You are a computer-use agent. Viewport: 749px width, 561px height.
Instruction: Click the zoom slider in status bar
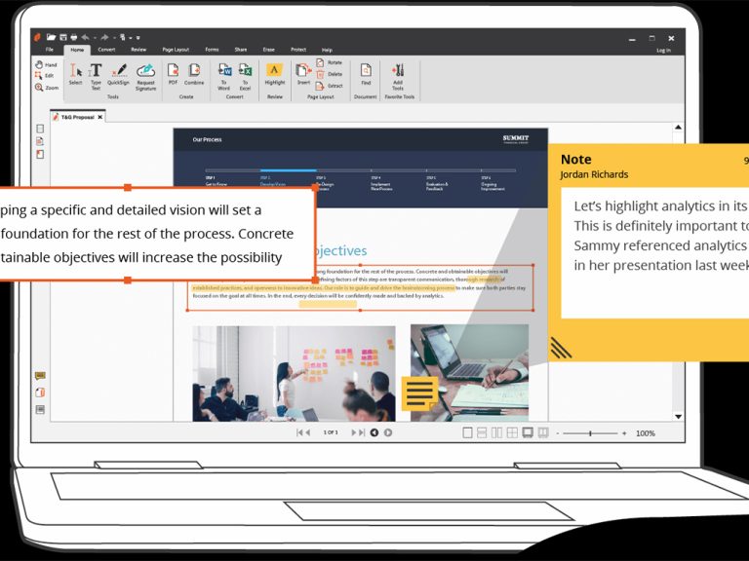[590, 432]
